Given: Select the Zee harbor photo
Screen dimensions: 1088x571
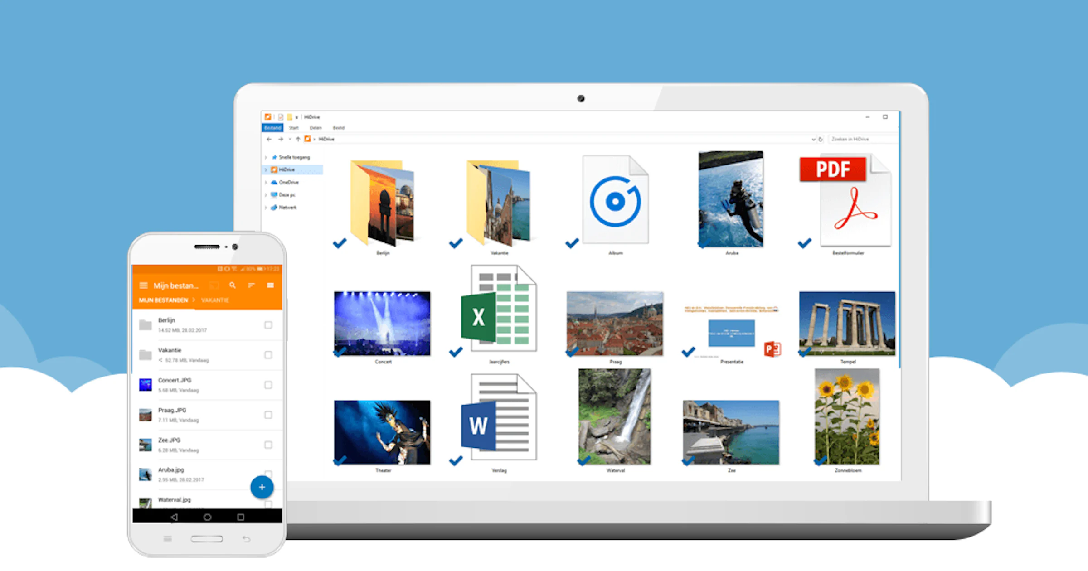Looking at the screenshot, I should pyautogui.click(x=731, y=432).
